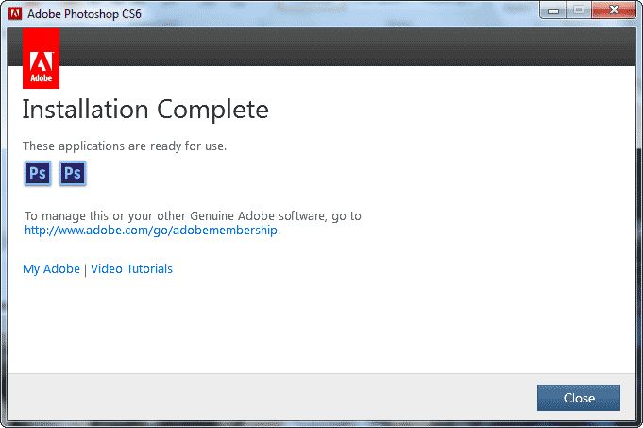Click the Close button at bottom right
This screenshot has height=428, width=643.
(579, 398)
